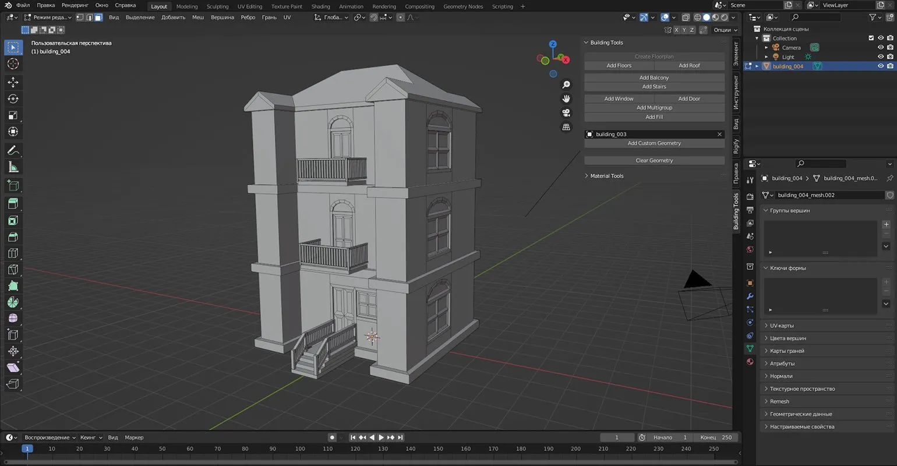Open the Рендеринг menu

[75, 5]
